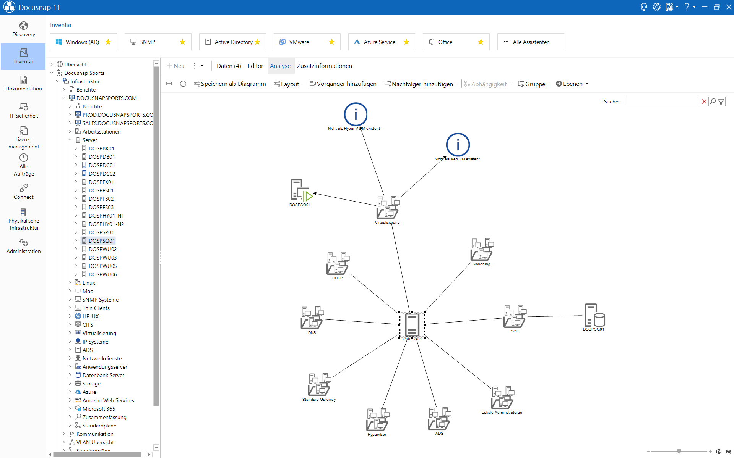
Task: Click Vorgänger hinzufügen
Action: tap(343, 84)
